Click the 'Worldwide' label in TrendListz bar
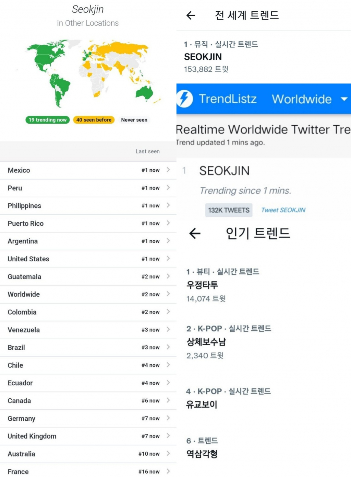The width and height of the screenshot is (351, 477). (x=302, y=99)
